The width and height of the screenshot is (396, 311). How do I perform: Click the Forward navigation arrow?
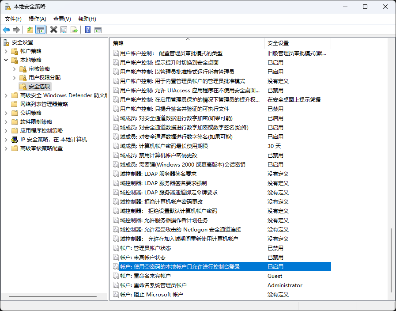[x=16, y=30]
